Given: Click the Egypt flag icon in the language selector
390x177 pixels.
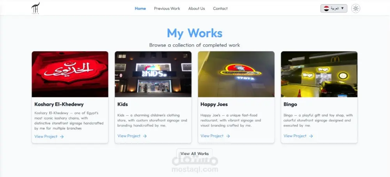Looking at the screenshot, I should pyautogui.click(x=326, y=9).
